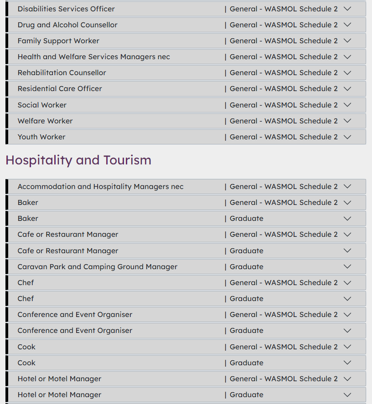This screenshot has height=404, width=372.
Task: Toggle the Rehabilitation Counsellor chevron arrow
Action: [347, 73]
